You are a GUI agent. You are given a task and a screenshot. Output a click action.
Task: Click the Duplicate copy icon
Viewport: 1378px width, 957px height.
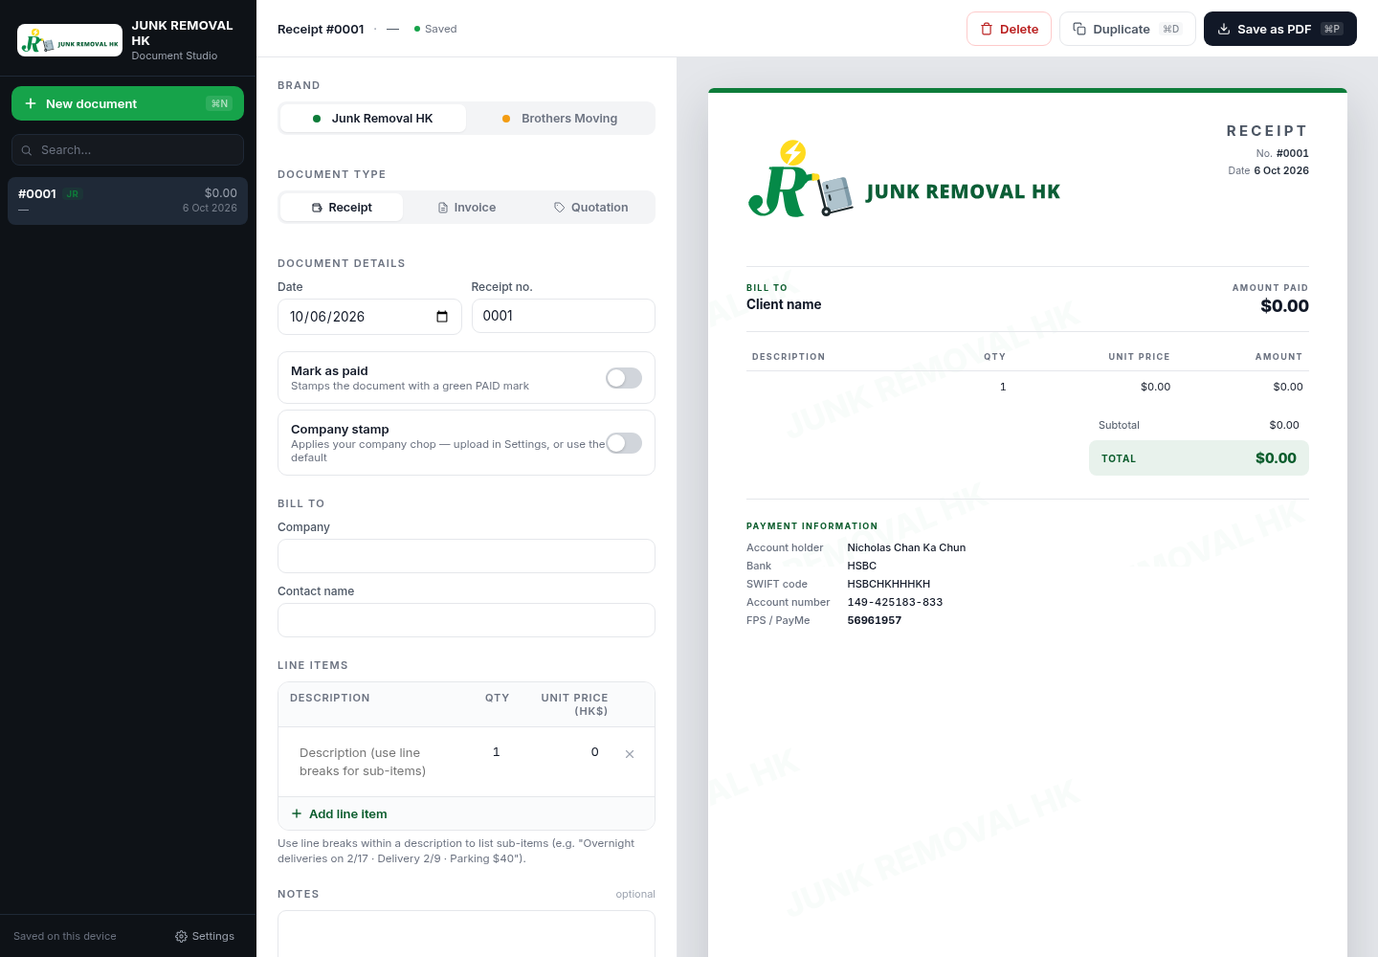[1079, 29]
